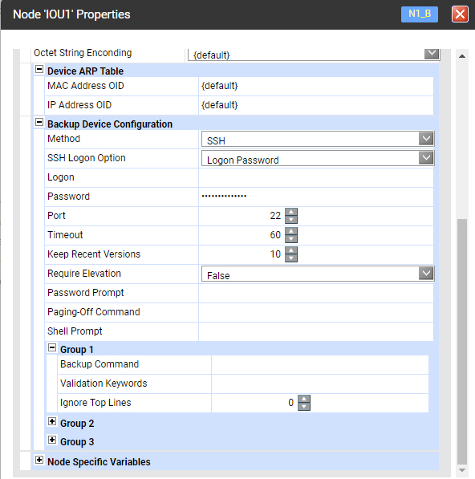Expand Group 3 settings
The height and width of the screenshot is (479, 475).
[x=52, y=440]
